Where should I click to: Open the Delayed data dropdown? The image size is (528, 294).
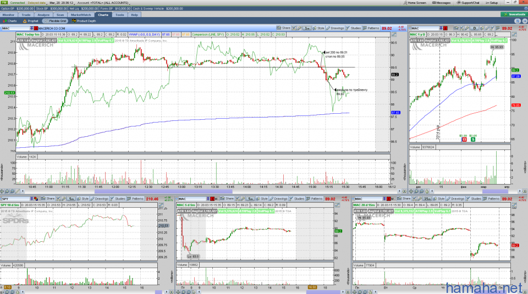pyautogui.click(x=37, y=3)
